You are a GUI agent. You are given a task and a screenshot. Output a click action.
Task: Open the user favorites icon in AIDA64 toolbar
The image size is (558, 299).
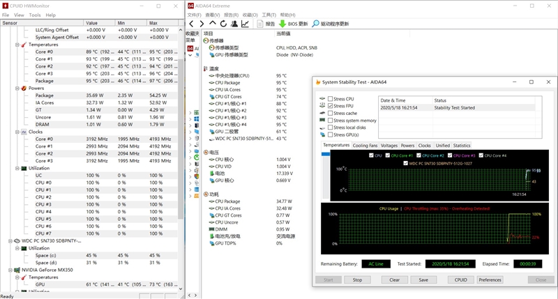tap(234, 24)
